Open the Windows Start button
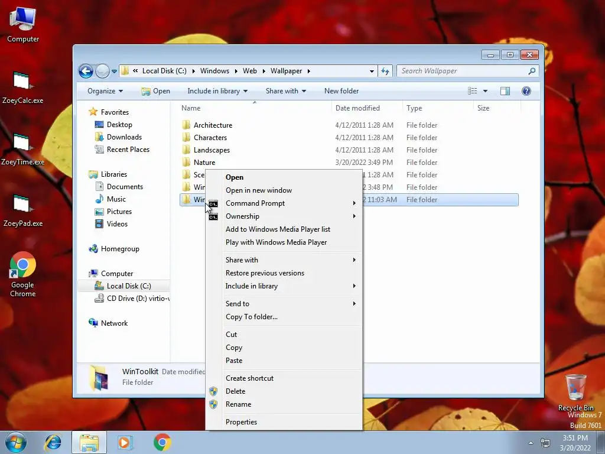605x454 pixels. (16, 442)
